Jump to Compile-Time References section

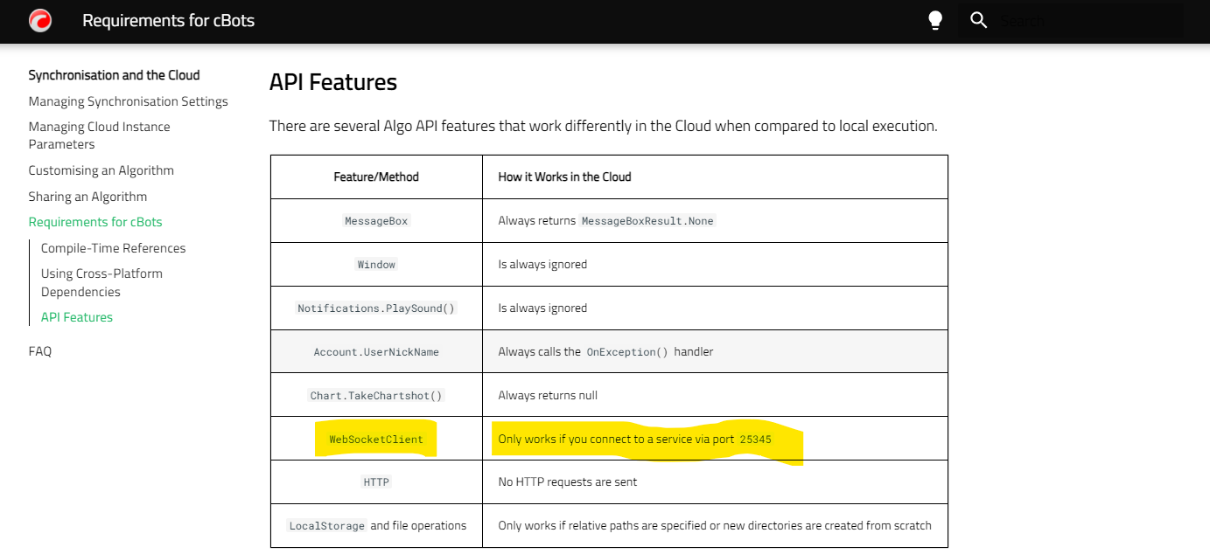point(113,248)
